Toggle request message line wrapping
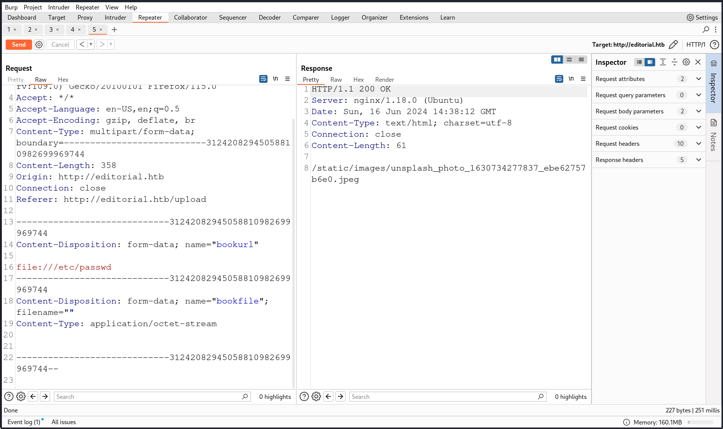This screenshot has height=429, width=723. pos(263,79)
